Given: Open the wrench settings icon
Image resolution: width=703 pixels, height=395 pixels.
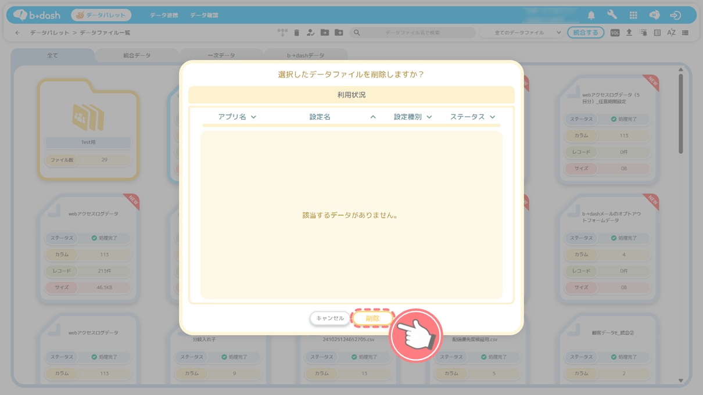Looking at the screenshot, I should point(612,16).
